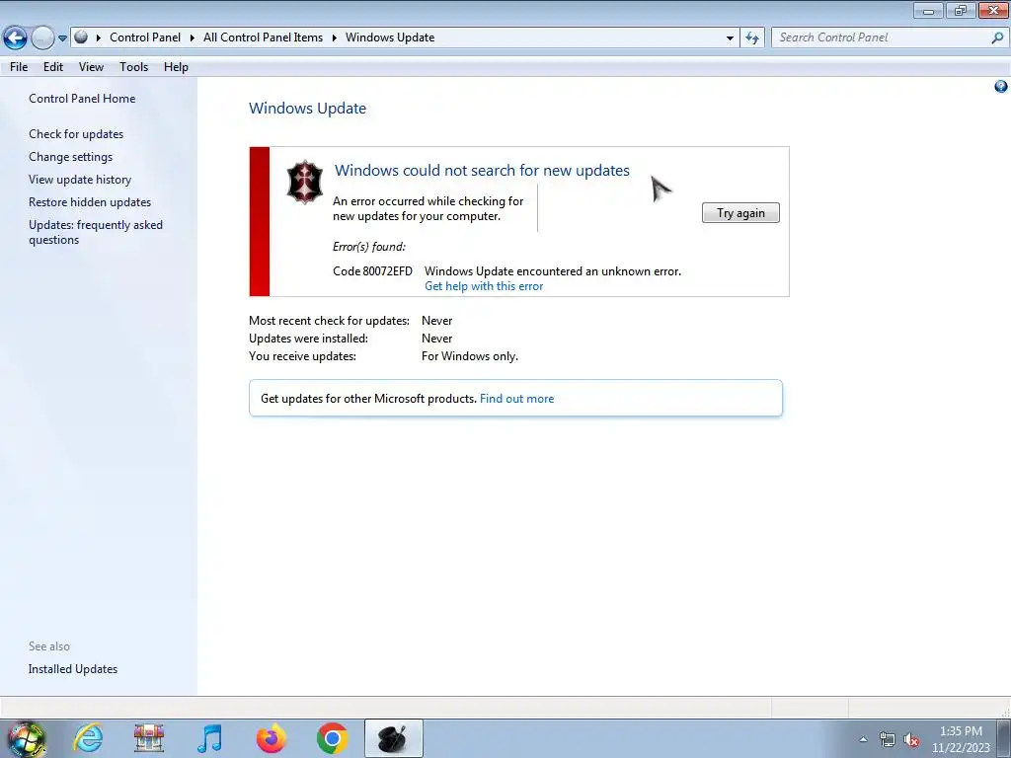Click Windows could not search for new updates heading

tap(482, 170)
